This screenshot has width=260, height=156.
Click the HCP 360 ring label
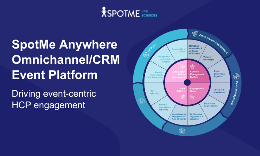(152, 48)
